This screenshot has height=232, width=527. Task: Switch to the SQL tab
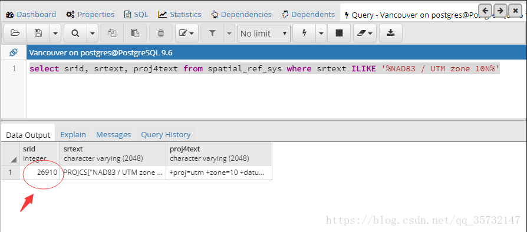tap(136, 15)
